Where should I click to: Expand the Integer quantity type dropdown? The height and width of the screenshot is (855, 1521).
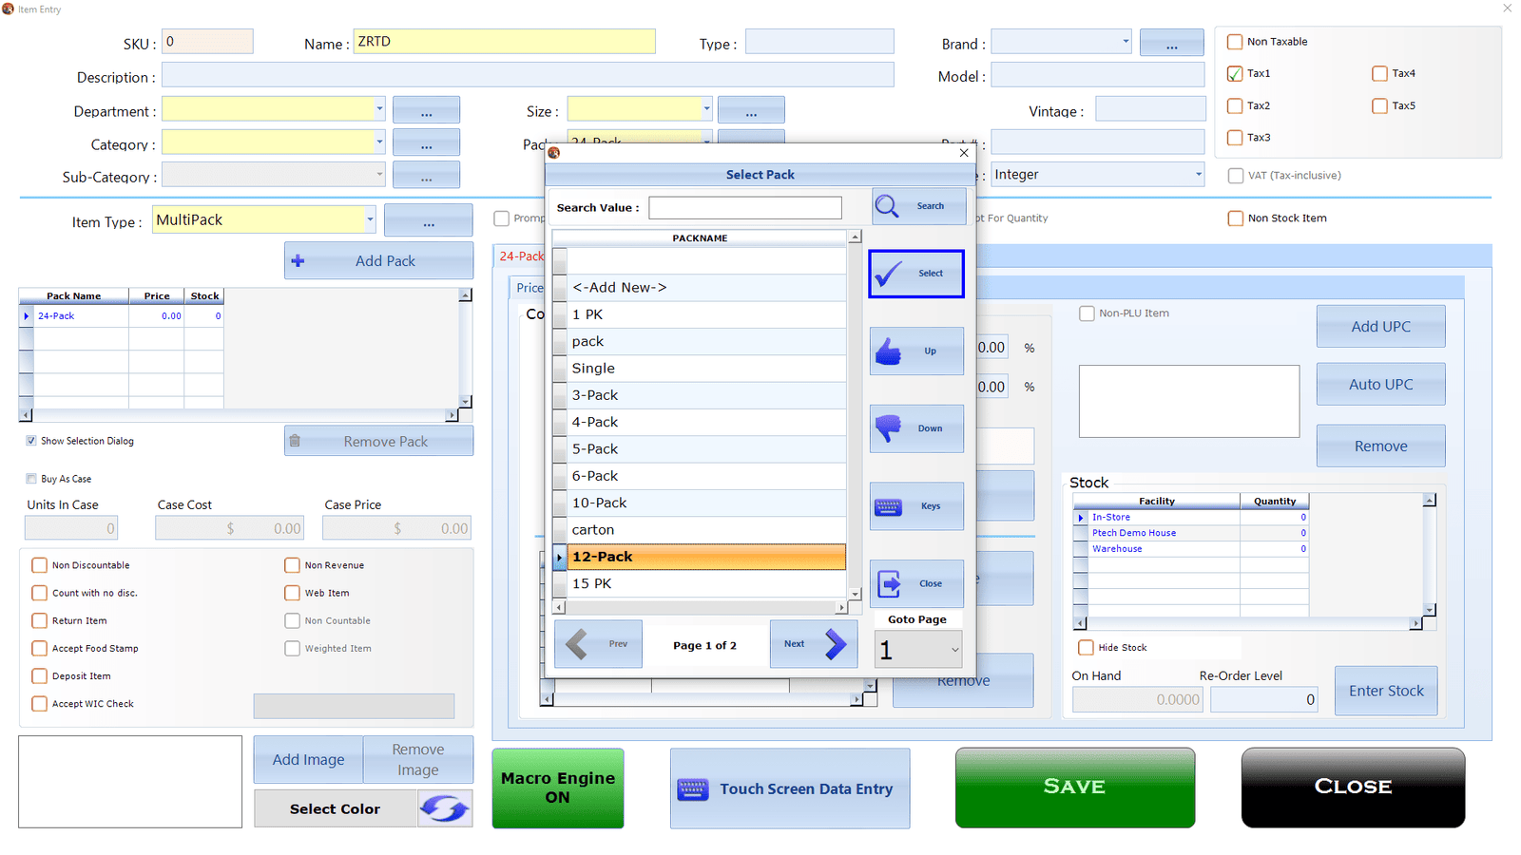click(1198, 175)
